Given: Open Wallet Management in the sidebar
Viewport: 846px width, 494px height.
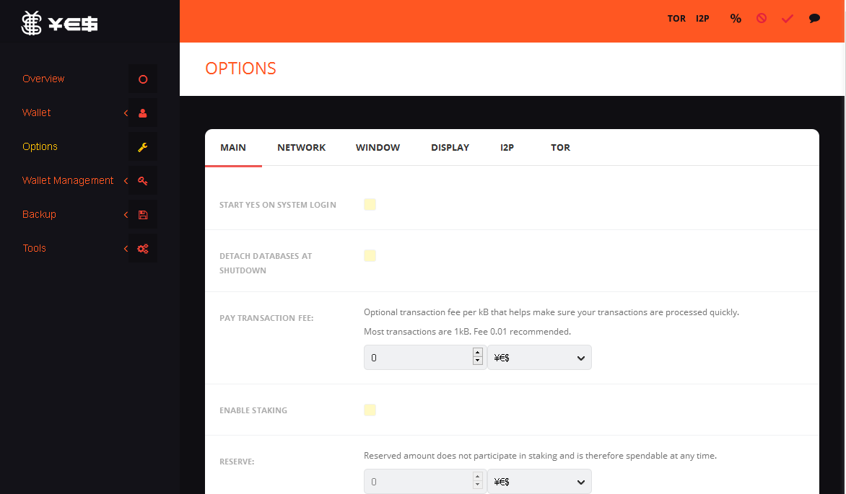Looking at the screenshot, I should [x=68, y=181].
